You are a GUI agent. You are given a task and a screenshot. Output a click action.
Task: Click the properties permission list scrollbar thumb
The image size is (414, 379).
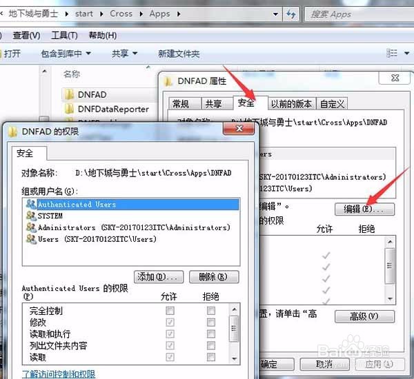tap(390, 266)
